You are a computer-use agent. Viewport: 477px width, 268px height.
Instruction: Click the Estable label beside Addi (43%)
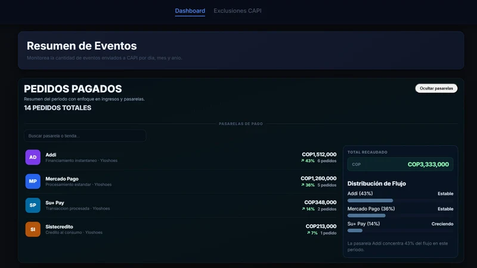point(445,194)
